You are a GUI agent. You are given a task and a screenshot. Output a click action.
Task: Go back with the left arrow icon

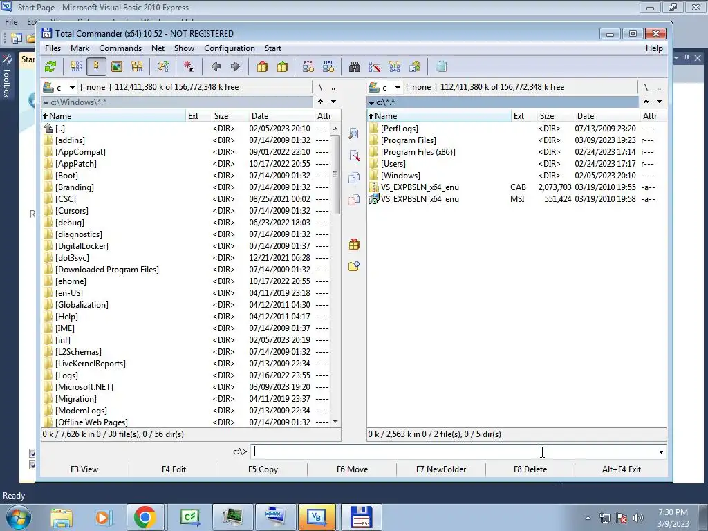pyautogui.click(x=216, y=67)
